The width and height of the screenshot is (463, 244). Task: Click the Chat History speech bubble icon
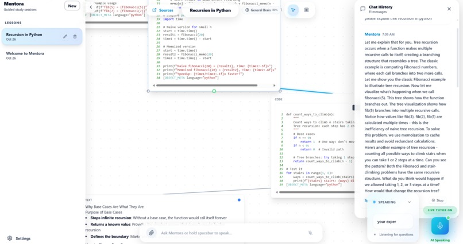click(x=363, y=9)
